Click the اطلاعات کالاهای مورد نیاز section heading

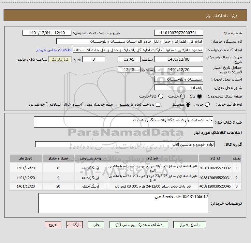tap(217, 133)
